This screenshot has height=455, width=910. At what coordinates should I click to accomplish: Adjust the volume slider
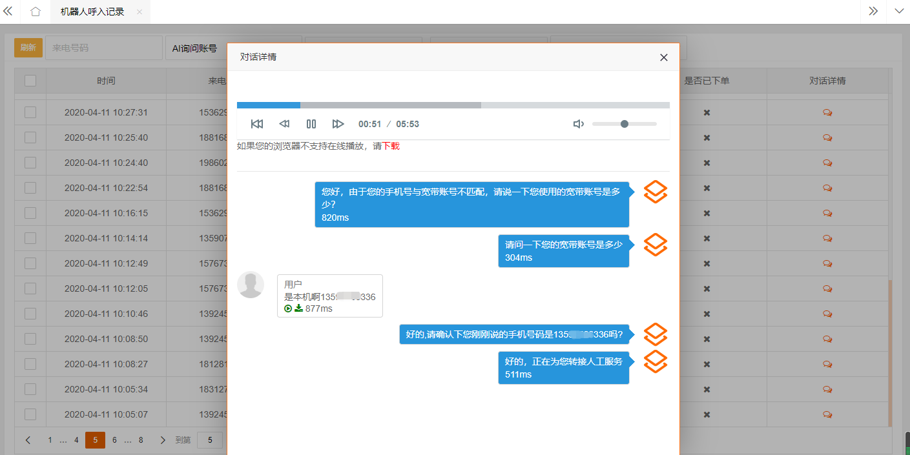625,123
